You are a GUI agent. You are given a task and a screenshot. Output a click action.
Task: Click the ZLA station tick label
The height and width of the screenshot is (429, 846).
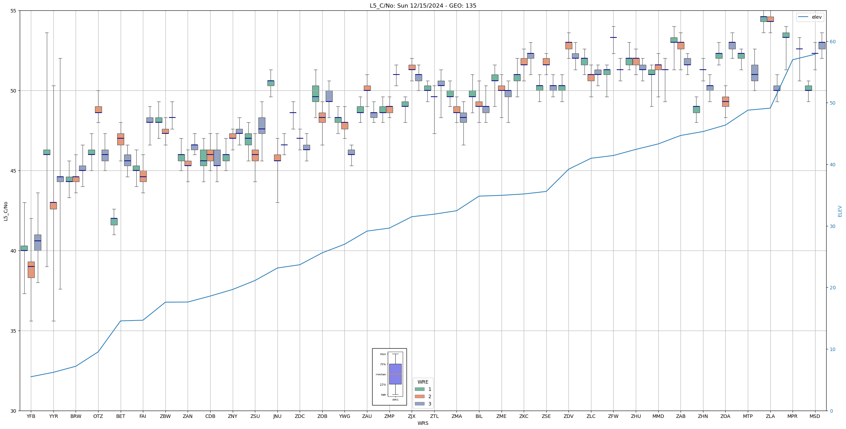tap(770, 416)
